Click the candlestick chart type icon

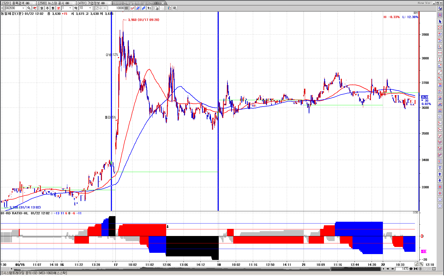[x=138, y=8]
